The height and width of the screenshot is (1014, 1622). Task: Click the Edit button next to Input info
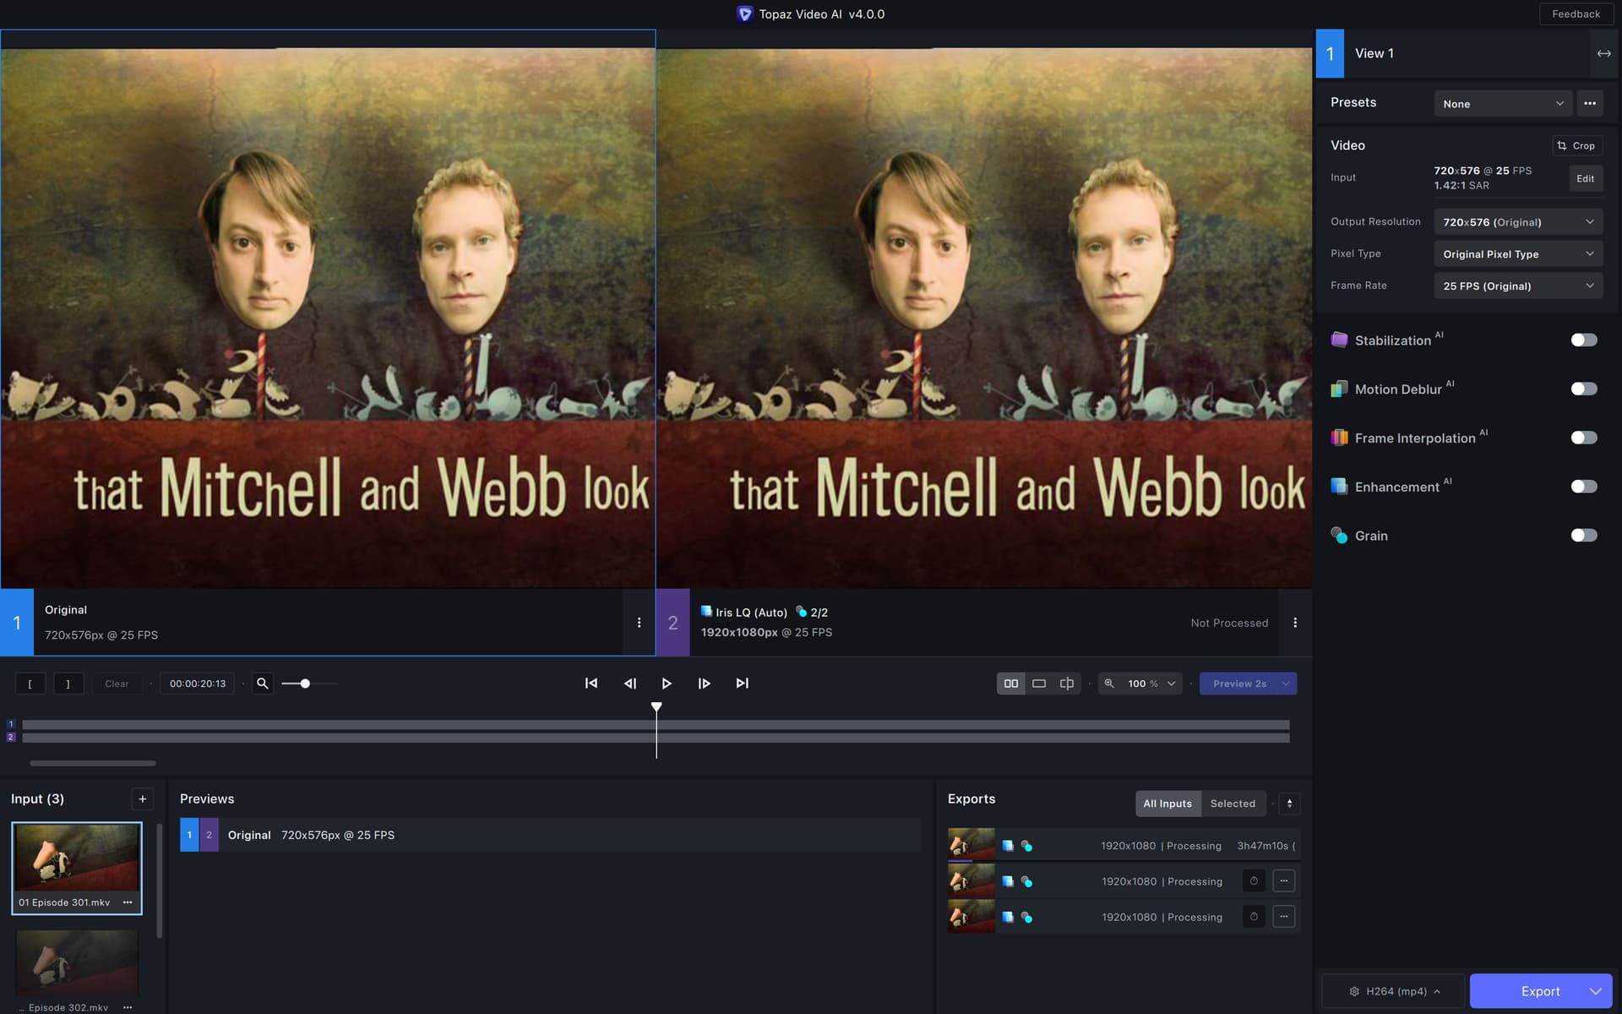click(1586, 178)
